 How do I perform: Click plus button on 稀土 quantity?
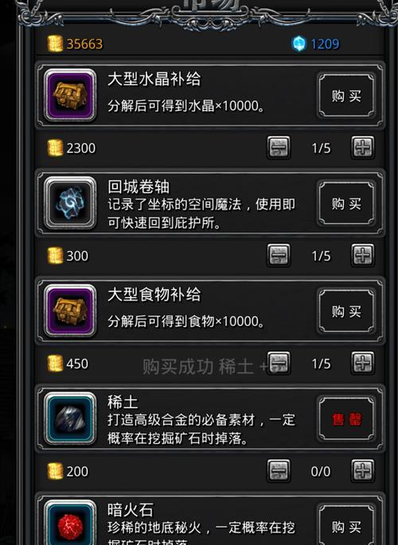362,471
